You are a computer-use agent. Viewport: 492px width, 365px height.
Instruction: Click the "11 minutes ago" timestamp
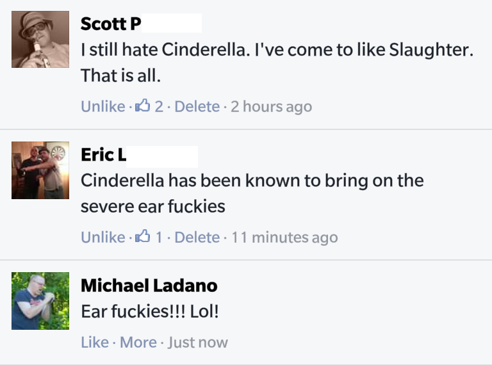[284, 238]
